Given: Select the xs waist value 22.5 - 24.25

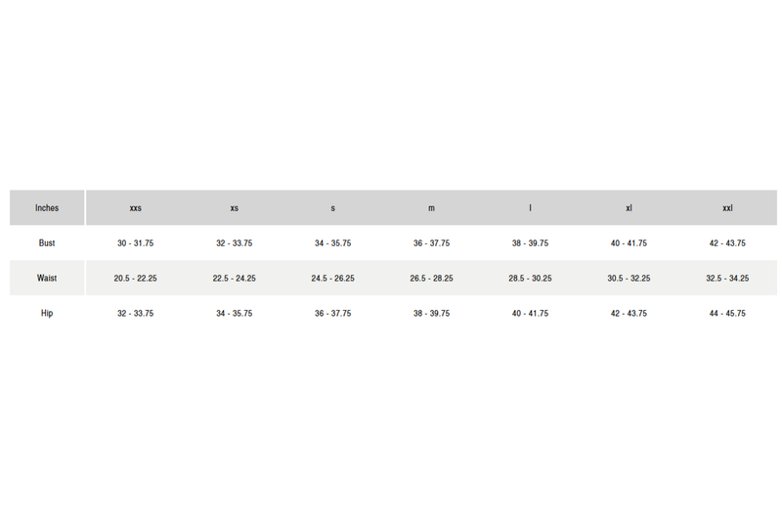Looking at the screenshot, I should click(x=234, y=279).
